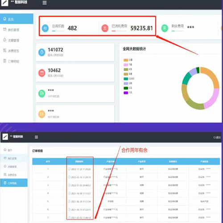Click the green icon beside 剩余费用
The width and height of the screenshot is (223, 223).
tap(165, 28)
